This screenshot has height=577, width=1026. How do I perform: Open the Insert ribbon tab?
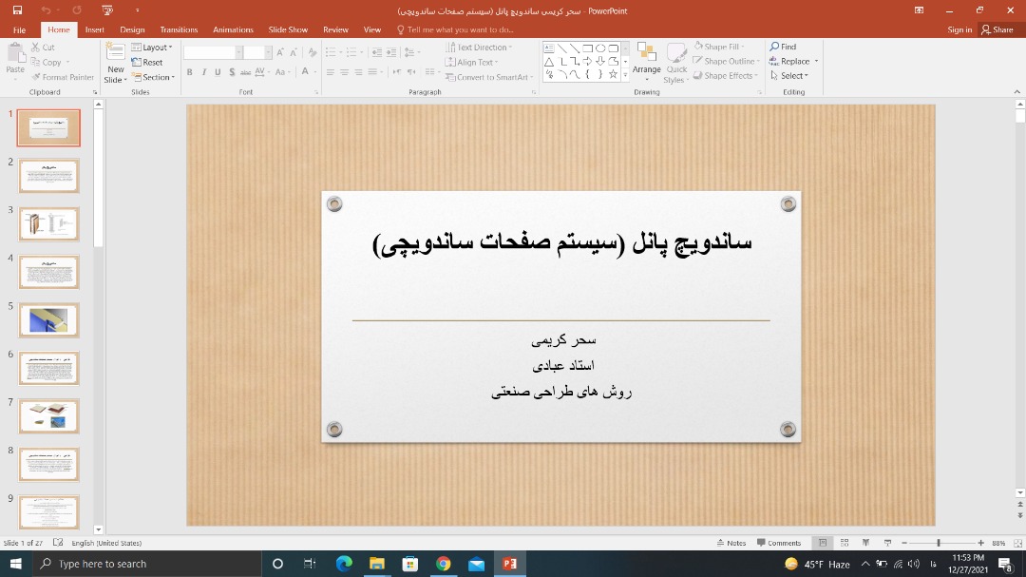click(95, 29)
